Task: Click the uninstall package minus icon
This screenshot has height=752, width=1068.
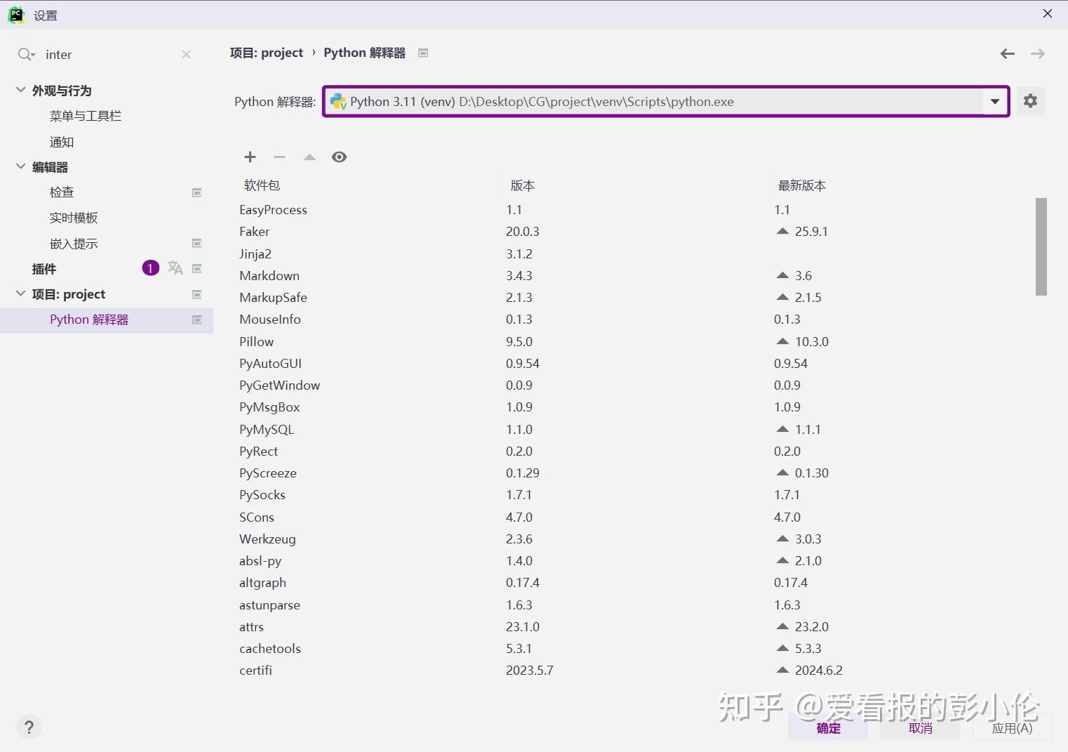Action: pyautogui.click(x=279, y=157)
